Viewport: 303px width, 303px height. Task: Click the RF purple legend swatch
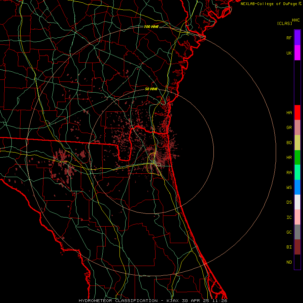(x=297, y=38)
